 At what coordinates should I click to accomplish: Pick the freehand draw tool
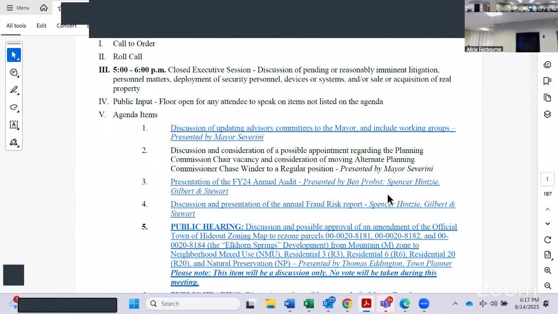14,107
